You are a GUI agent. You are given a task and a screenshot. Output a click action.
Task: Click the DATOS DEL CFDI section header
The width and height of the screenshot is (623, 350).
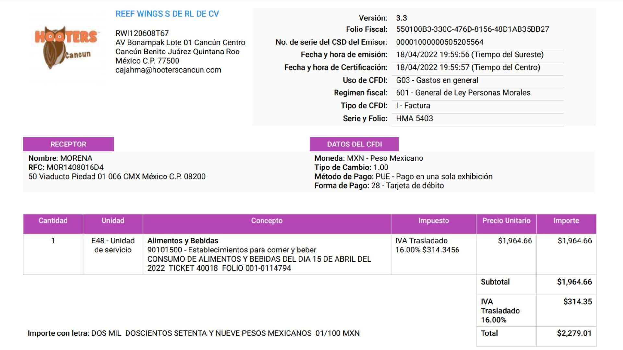[354, 144]
